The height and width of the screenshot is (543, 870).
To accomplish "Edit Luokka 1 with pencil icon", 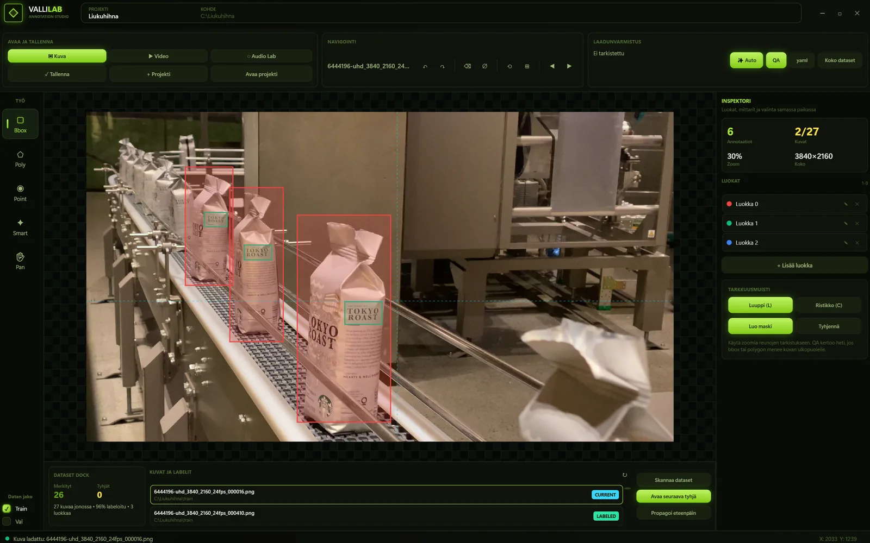I will click(846, 223).
